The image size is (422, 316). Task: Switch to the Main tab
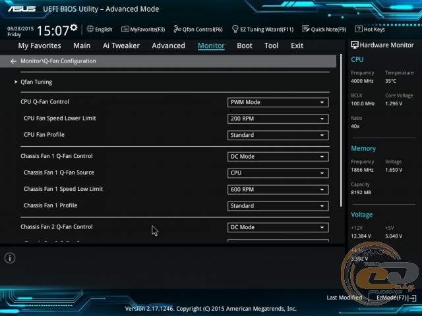(82, 45)
